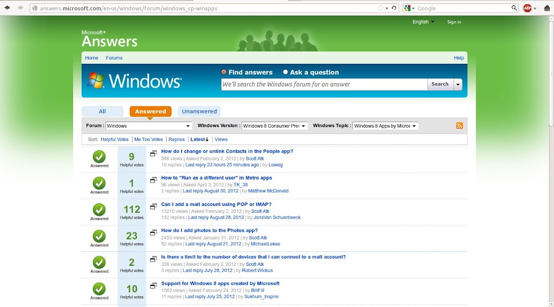Image resolution: width=554 pixels, height=307 pixels.
Task: Open the English language dropdown
Action: [x=423, y=22]
